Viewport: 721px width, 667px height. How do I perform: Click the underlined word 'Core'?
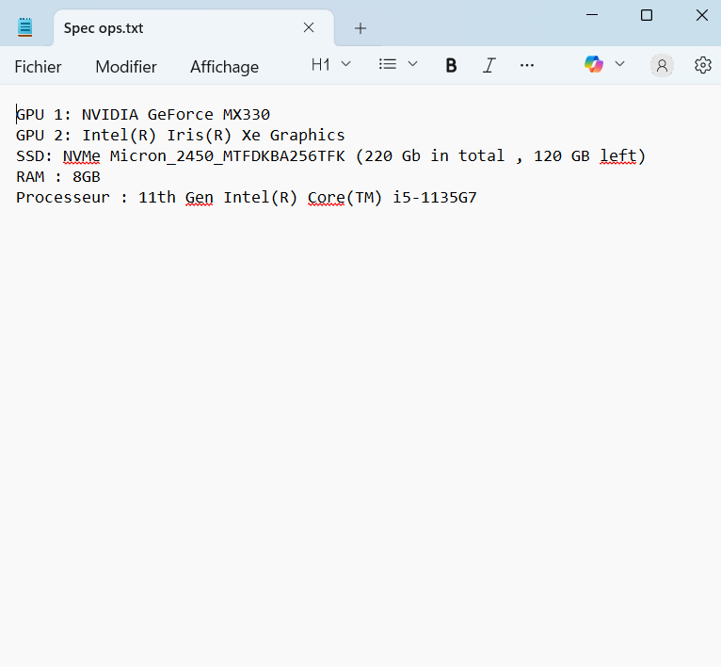click(326, 198)
